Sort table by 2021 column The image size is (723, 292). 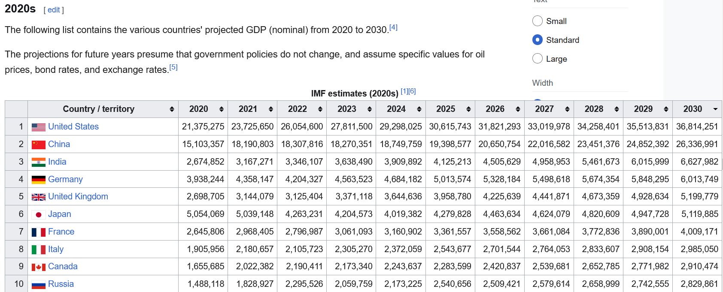252,109
